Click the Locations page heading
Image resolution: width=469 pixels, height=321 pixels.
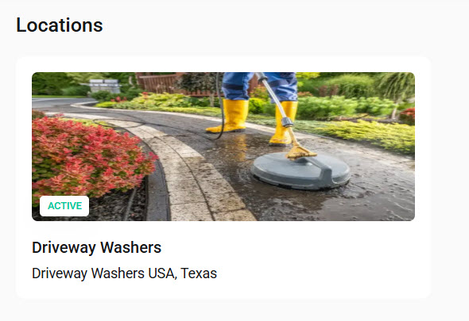60,25
